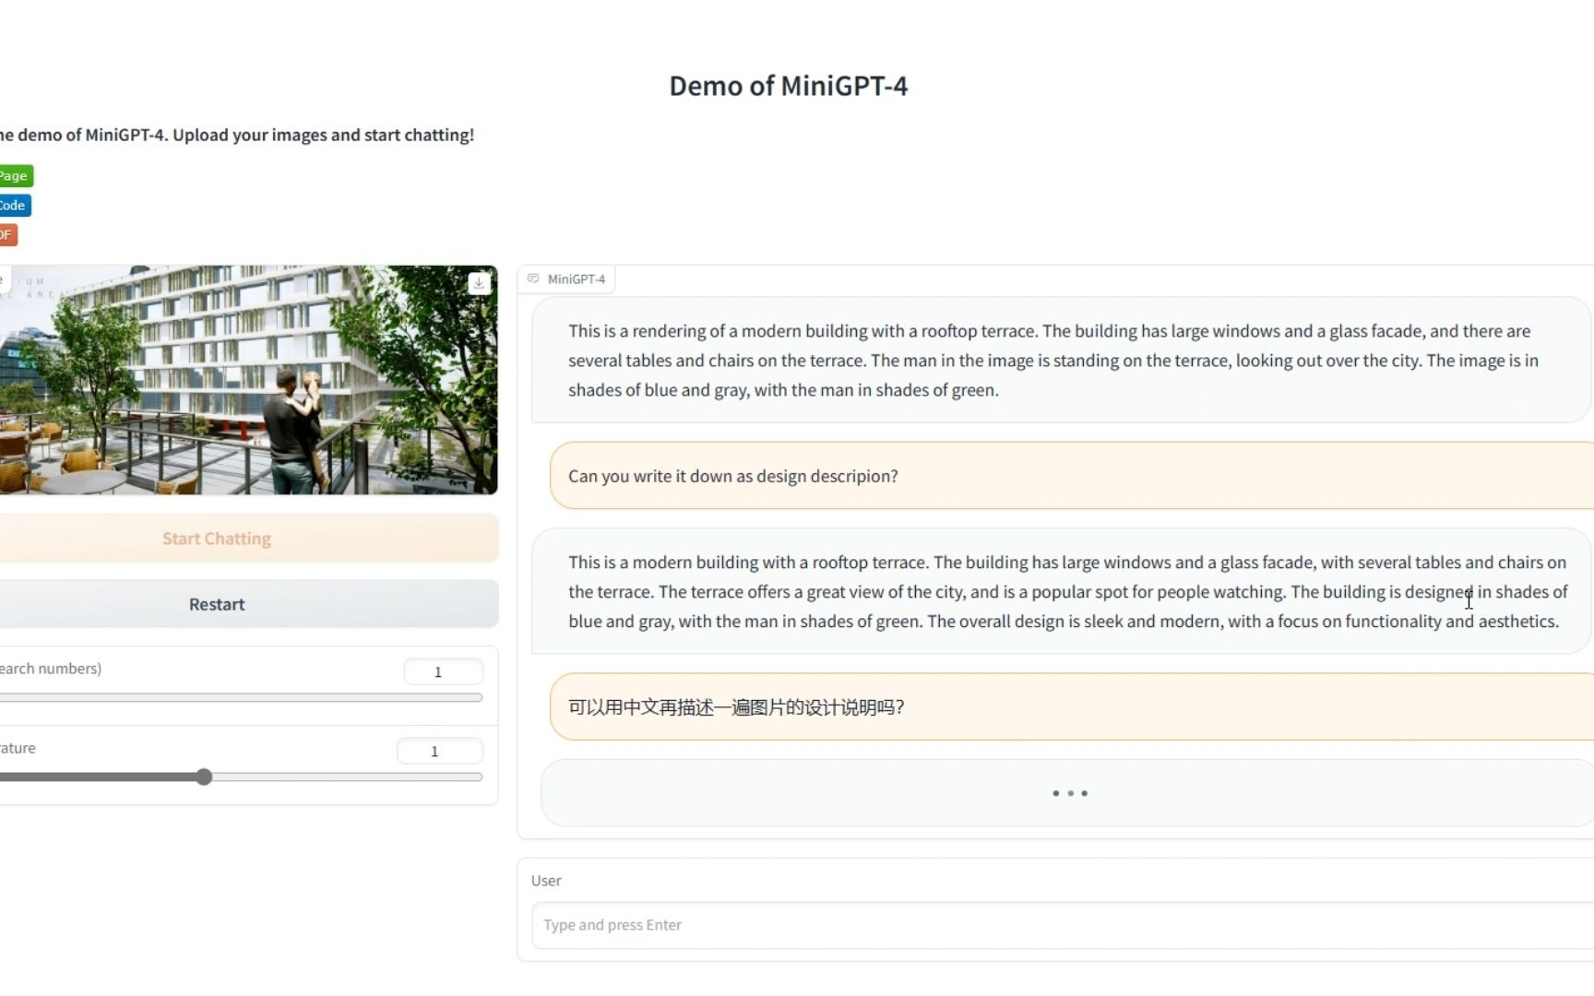Open the green Project Page badge
Viewport: 1594px width, 996px height.
pyautogui.click(x=17, y=175)
